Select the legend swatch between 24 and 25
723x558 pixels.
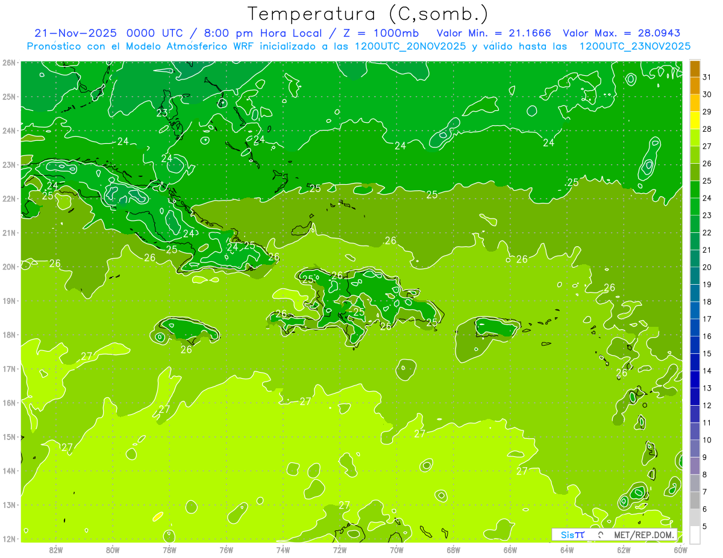point(695,190)
